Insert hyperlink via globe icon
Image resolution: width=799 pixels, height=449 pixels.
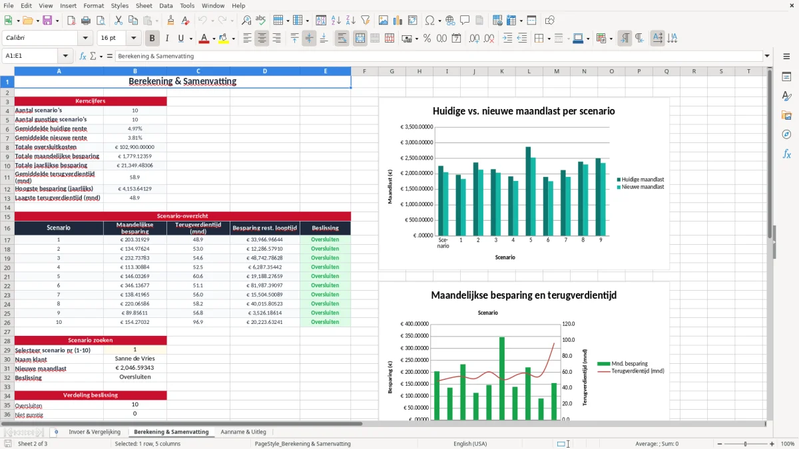(450, 21)
